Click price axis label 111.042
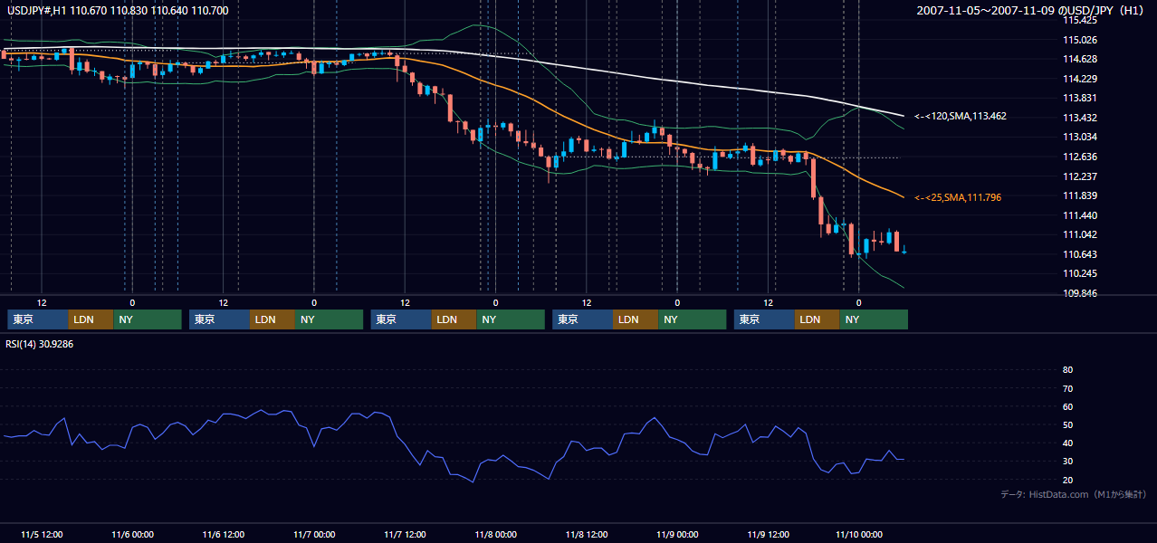Screen dimensions: 1157x543 (1079, 234)
